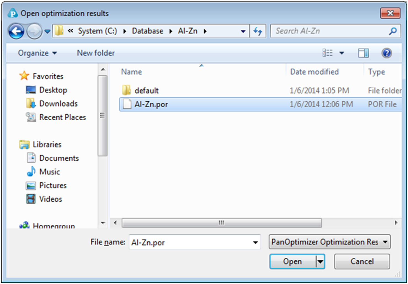Image resolution: width=408 pixels, height=284 pixels.
Task: Click the refresh icon beside address bar
Action: 258,31
